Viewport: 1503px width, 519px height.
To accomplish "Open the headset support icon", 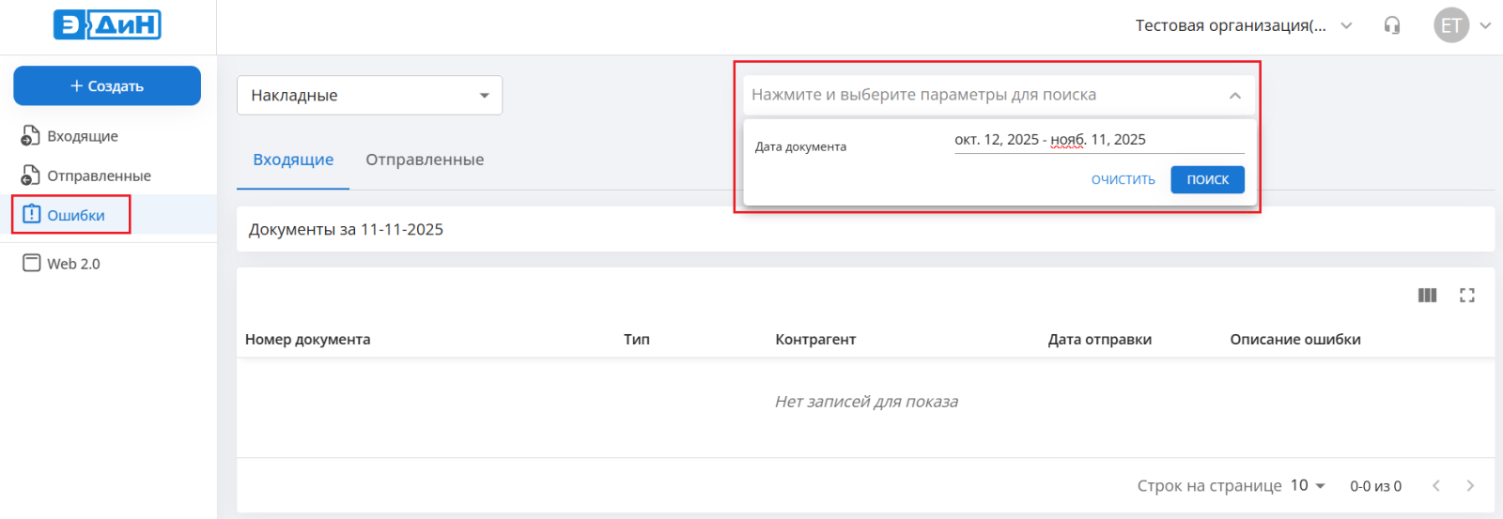I will 1392,25.
